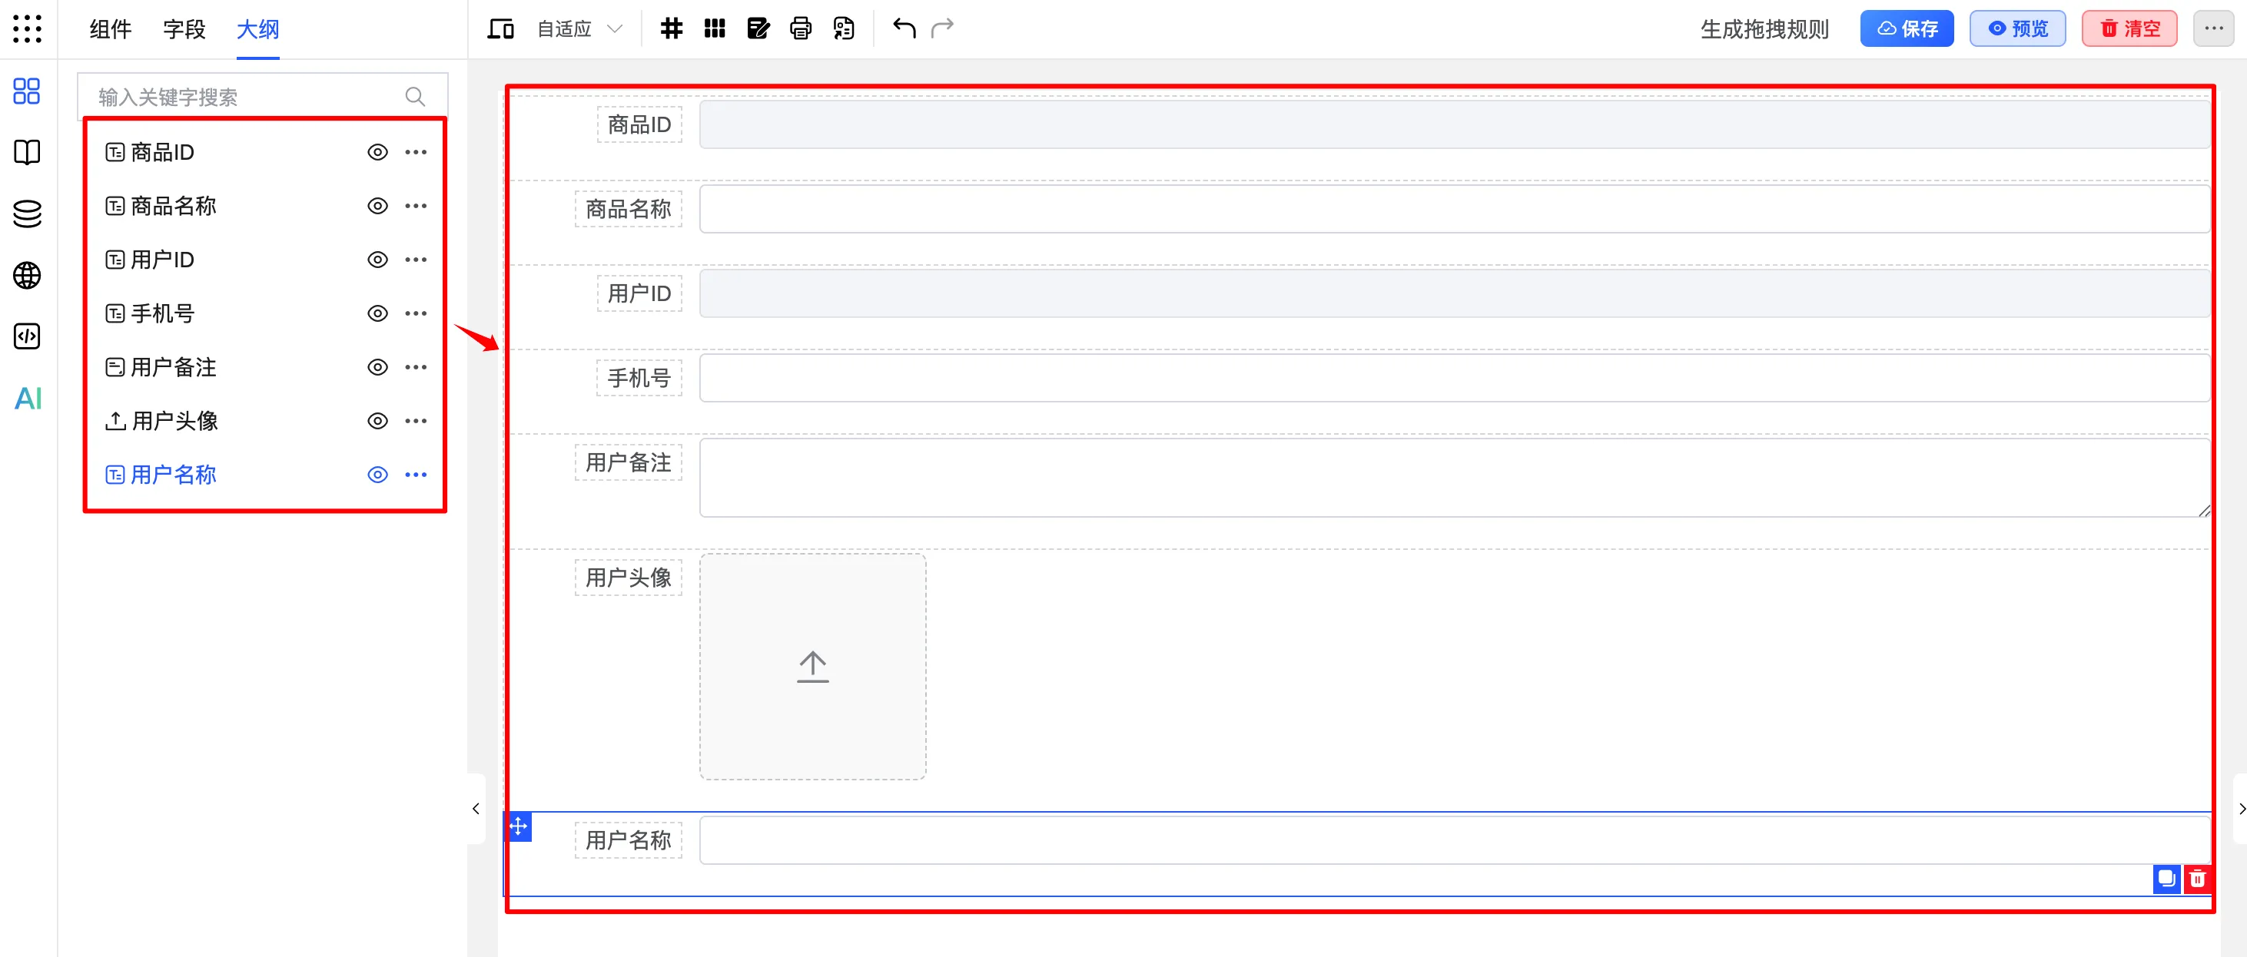Delete the selected 用户名称 field
This screenshot has height=957, width=2247.
point(2197,879)
